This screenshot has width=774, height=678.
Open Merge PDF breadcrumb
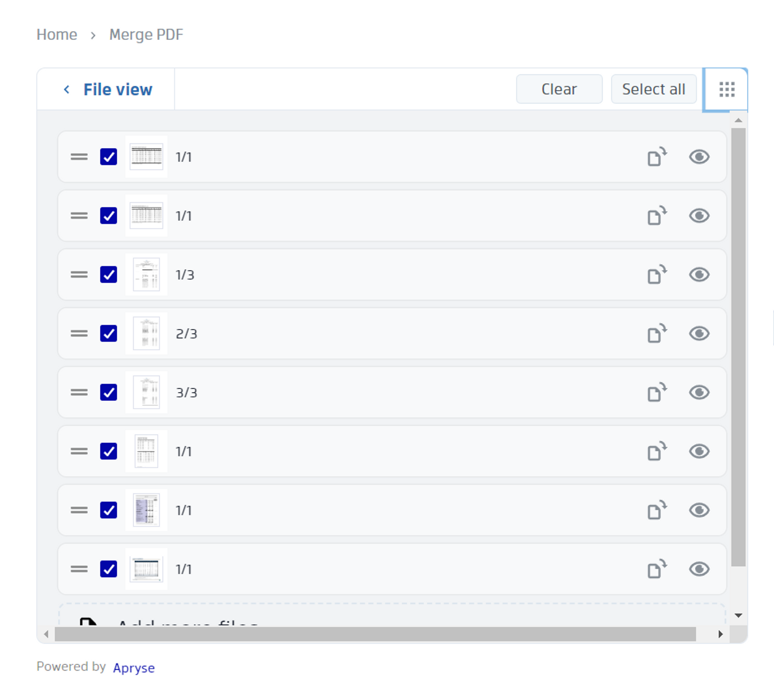146,35
